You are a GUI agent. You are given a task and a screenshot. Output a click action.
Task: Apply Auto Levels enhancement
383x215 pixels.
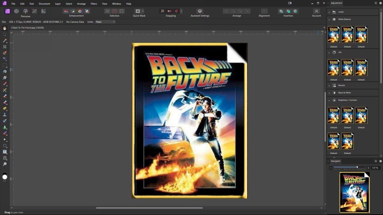pos(66,11)
